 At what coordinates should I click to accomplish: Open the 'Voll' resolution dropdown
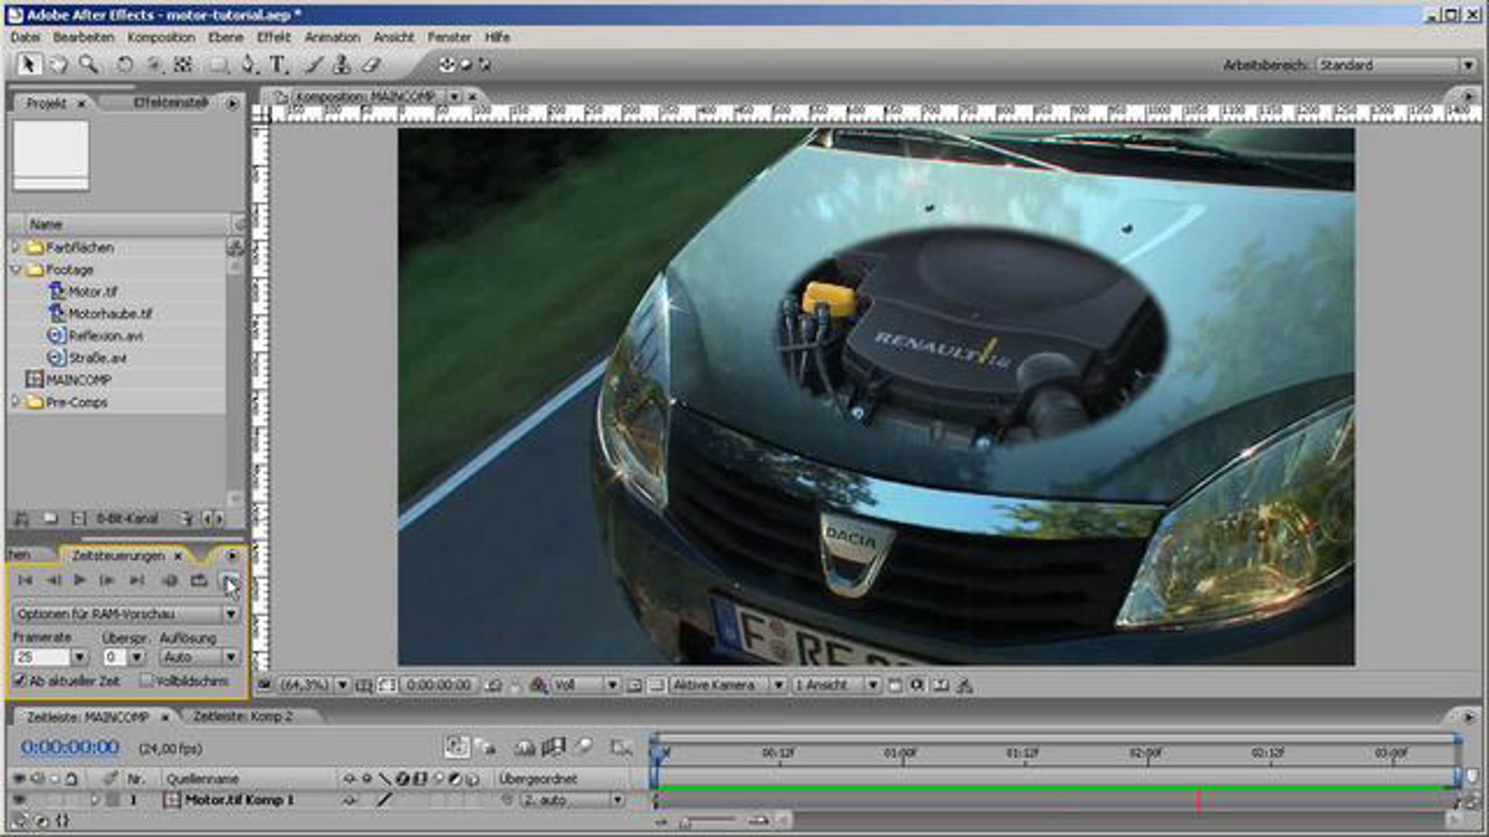click(x=584, y=685)
